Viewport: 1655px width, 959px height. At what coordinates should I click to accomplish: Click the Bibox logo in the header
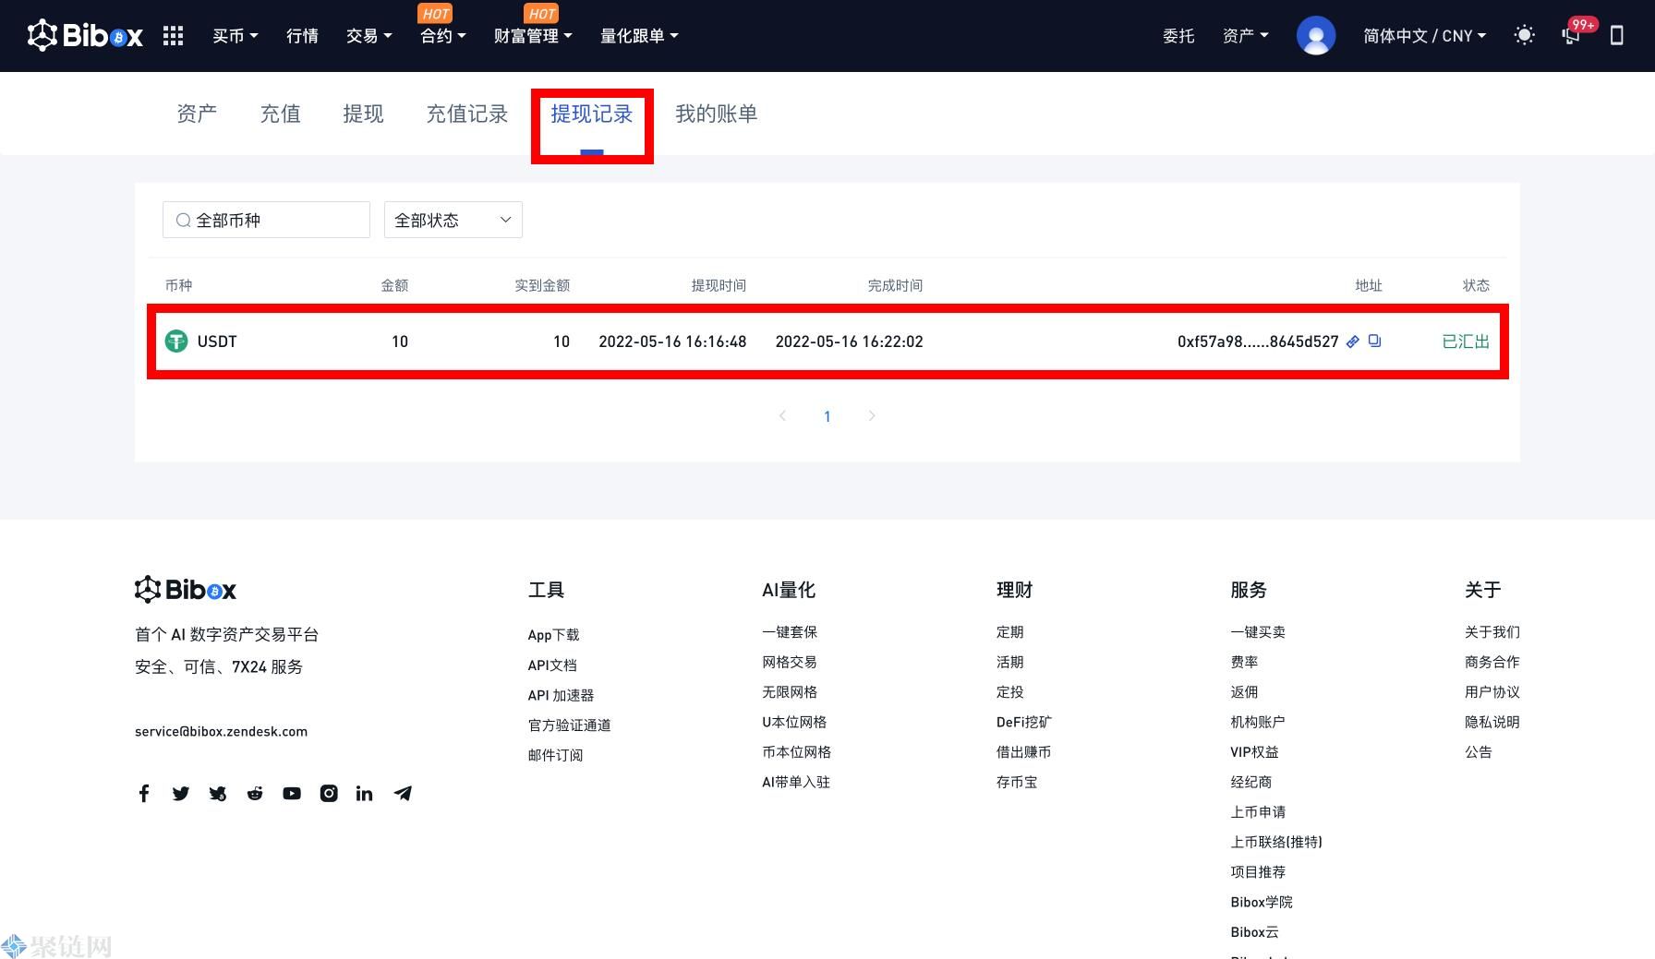[85, 35]
